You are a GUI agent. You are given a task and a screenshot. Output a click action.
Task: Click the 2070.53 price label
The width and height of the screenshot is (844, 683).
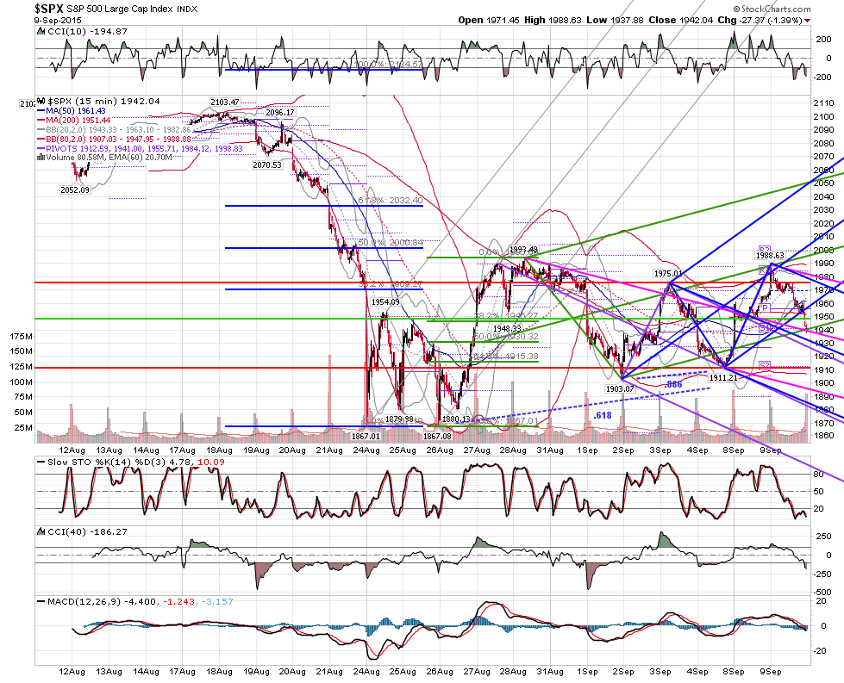[x=267, y=165]
